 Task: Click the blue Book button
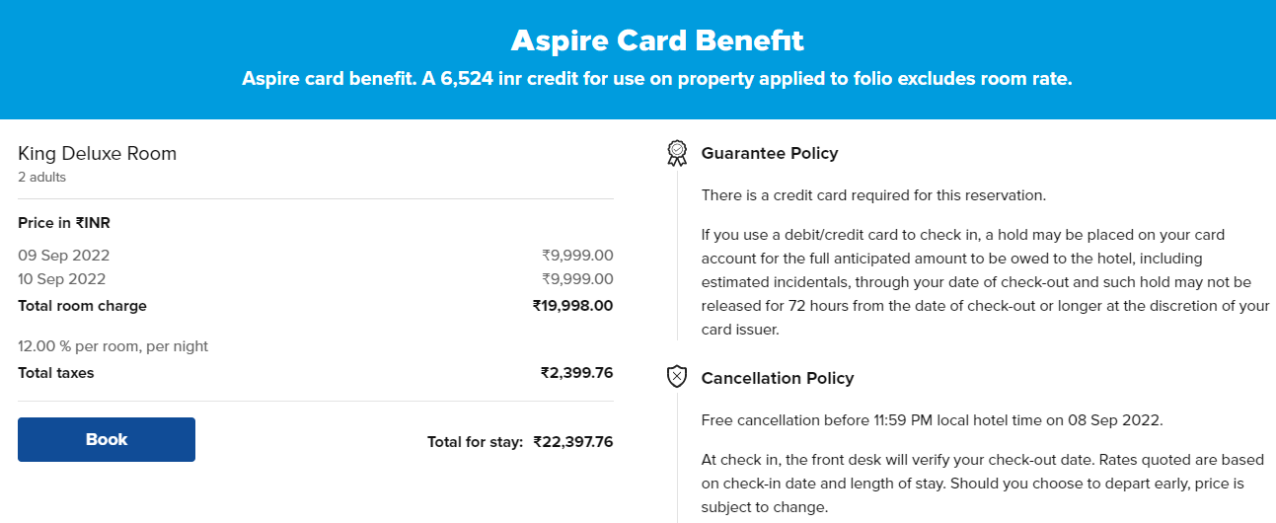[107, 439]
